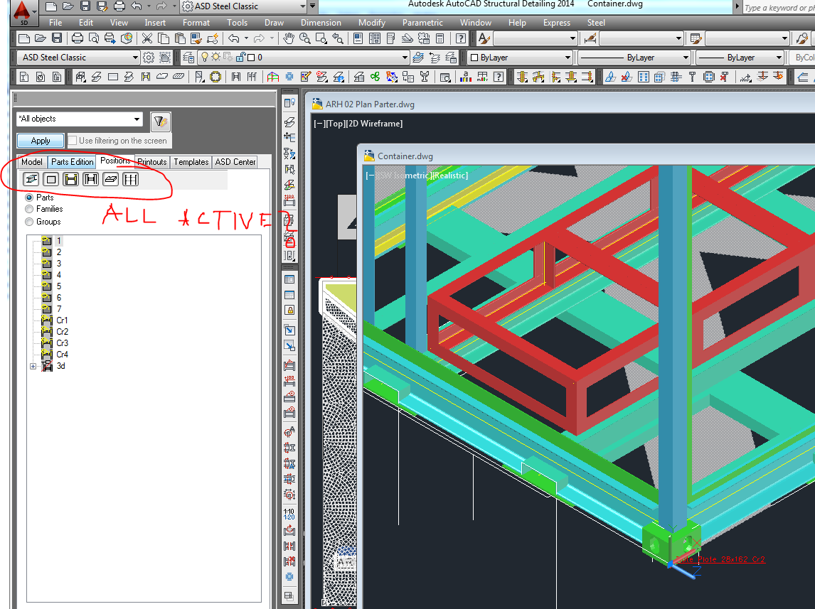This screenshot has width=815, height=609.
Task: Click the Top view label in ARH 02 window
Action: point(335,124)
